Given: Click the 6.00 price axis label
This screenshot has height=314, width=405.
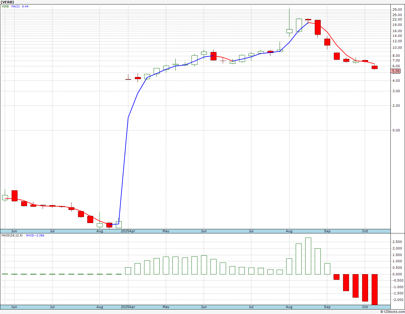Looking at the screenshot, I should point(397,66).
